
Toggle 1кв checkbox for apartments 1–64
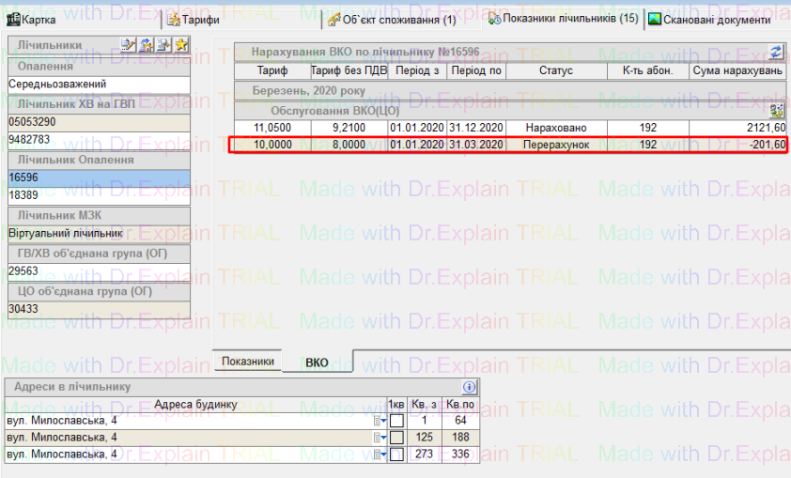[x=396, y=421]
